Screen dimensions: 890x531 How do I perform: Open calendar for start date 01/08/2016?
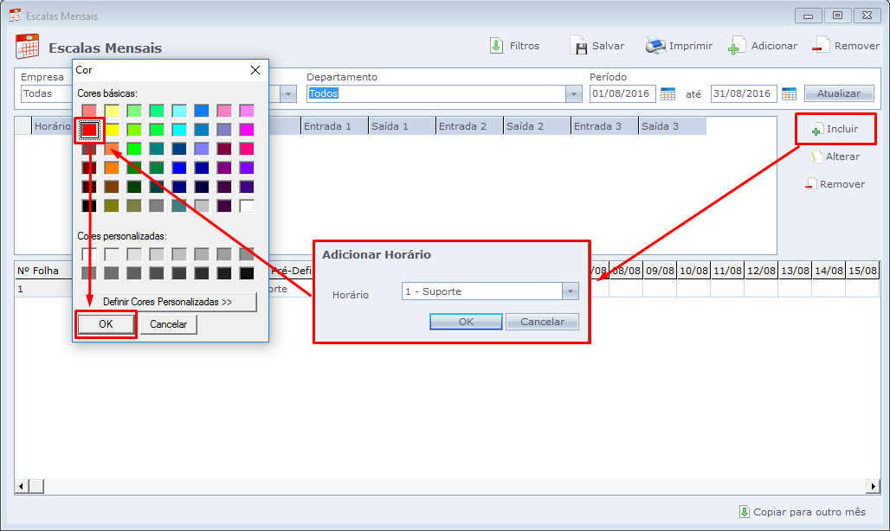pyautogui.click(x=667, y=93)
